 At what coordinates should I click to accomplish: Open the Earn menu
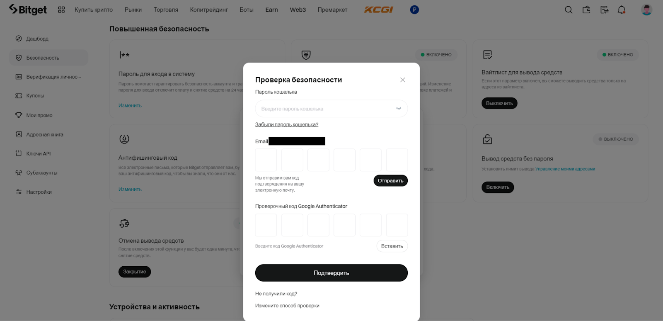click(271, 10)
